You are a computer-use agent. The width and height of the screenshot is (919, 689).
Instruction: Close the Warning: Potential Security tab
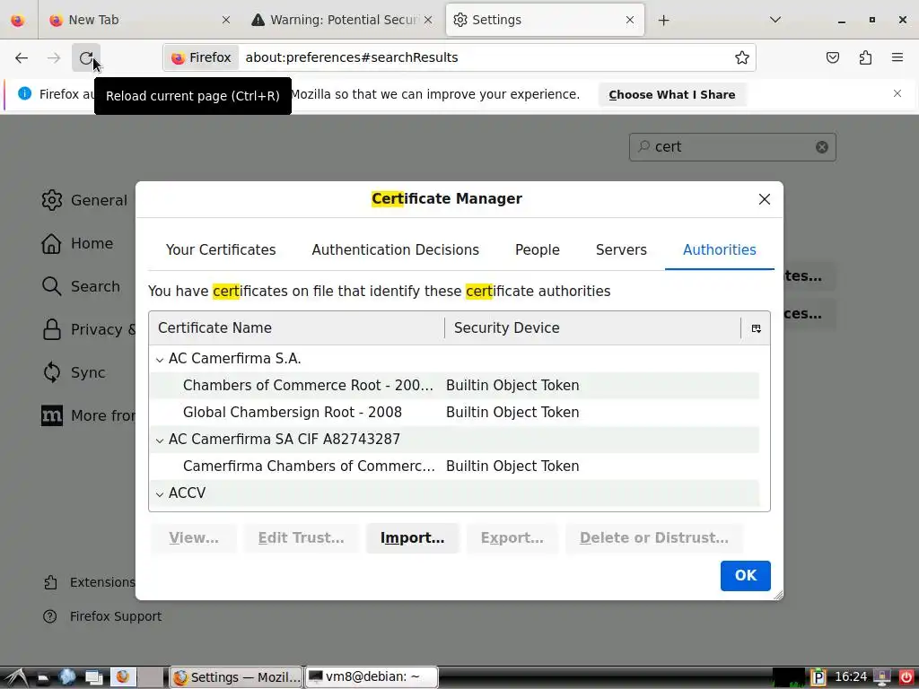(428, 20)
